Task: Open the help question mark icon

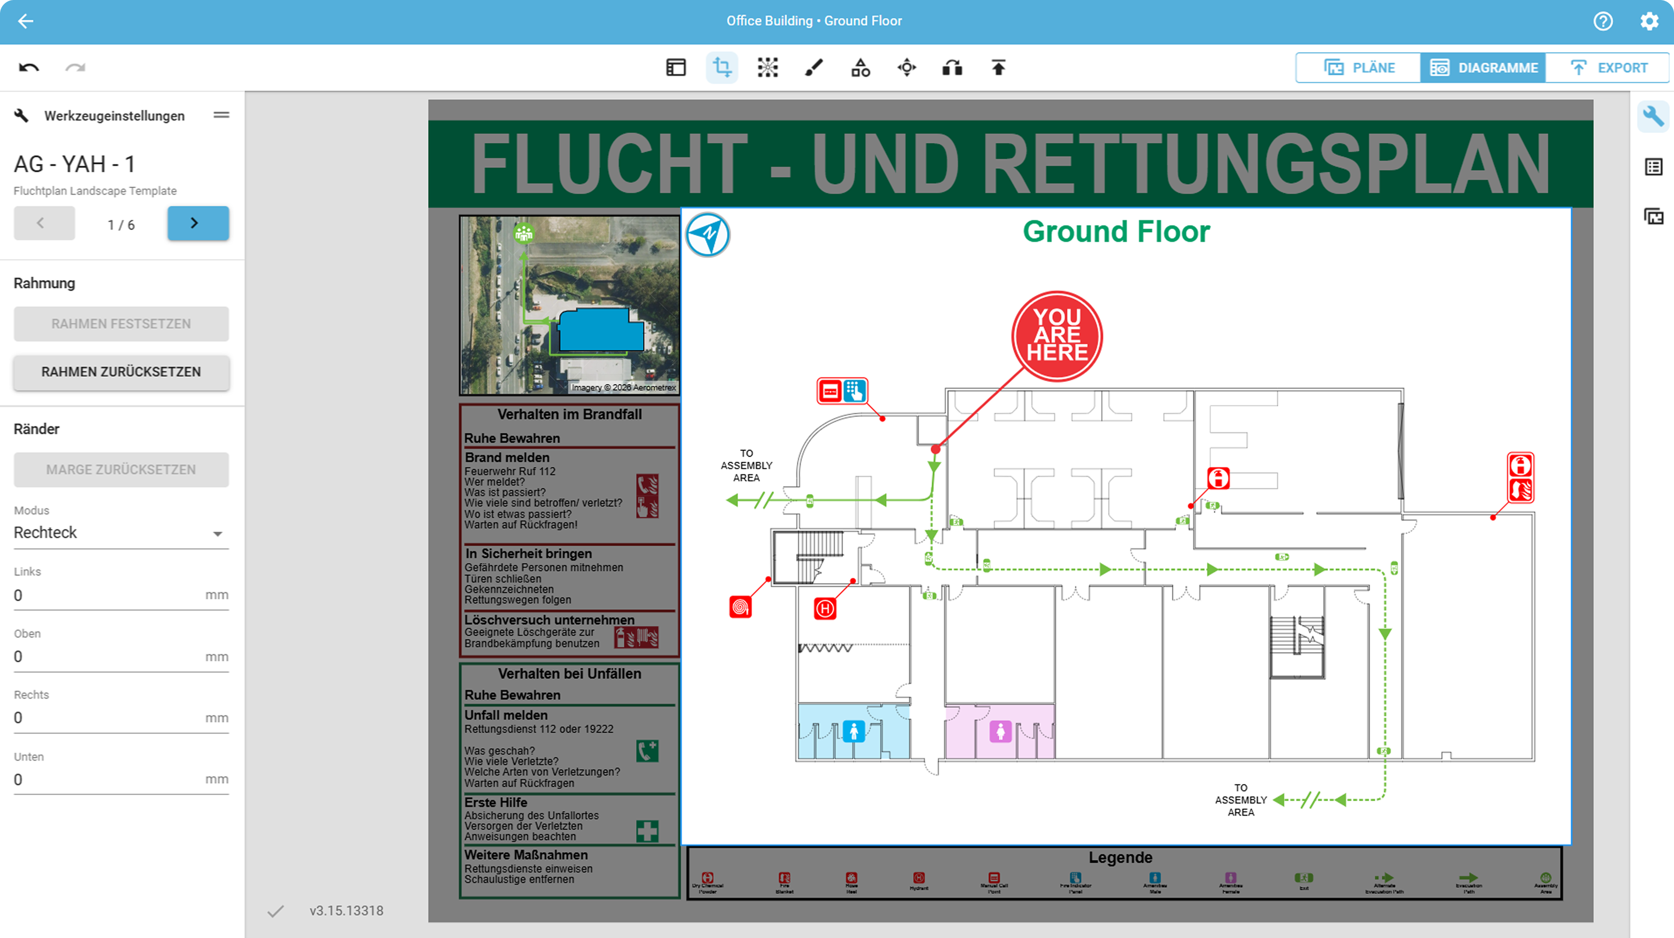Action: point(1602,21)
